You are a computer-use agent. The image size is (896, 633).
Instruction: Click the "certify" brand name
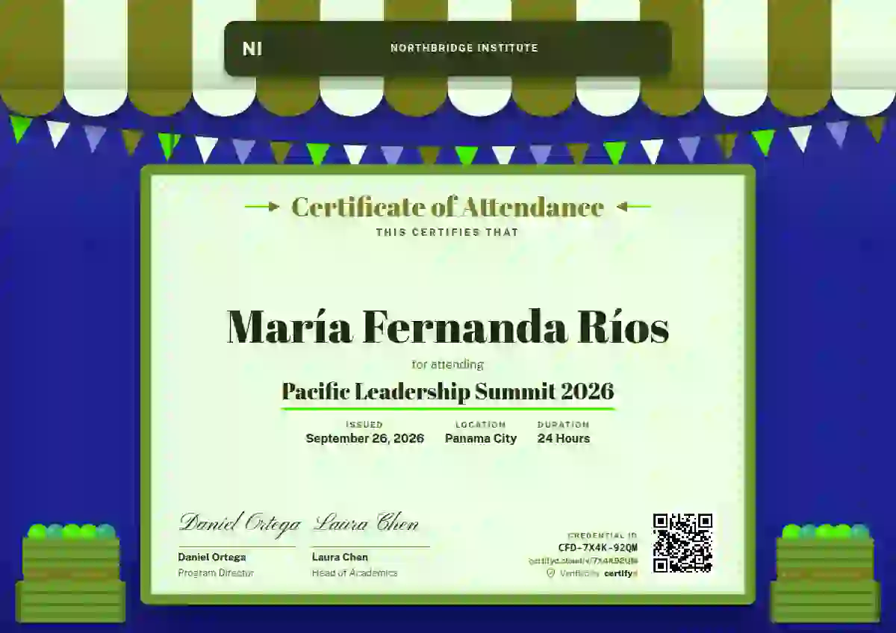(620, 573)
